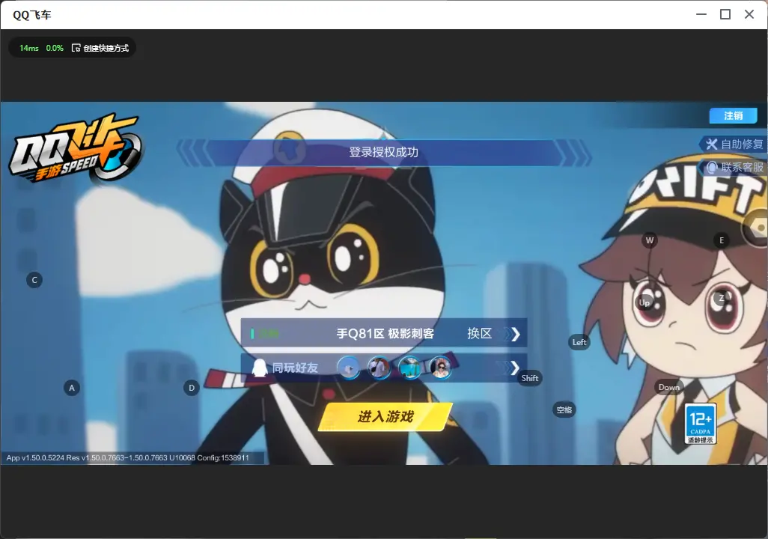The height and width of the screenshot is (539, 768).
Task: Click the 同玩好友 label
Action: 295,368
